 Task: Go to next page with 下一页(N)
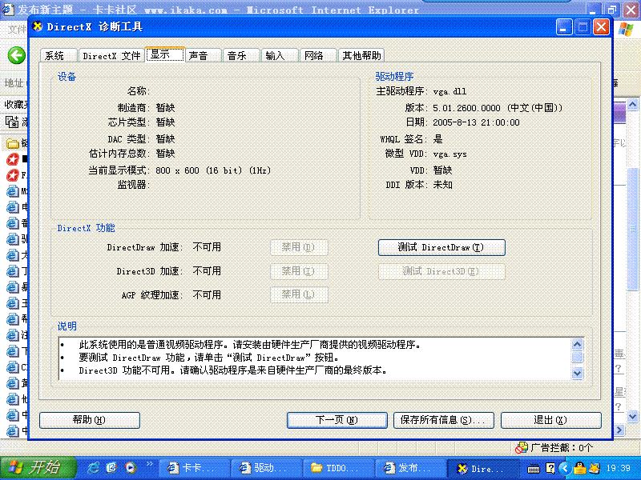[337, 420]
